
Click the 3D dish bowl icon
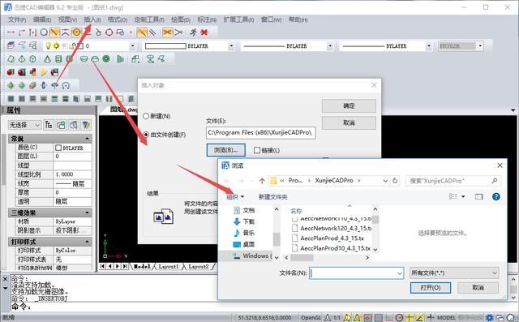click(x=84, y=59)
